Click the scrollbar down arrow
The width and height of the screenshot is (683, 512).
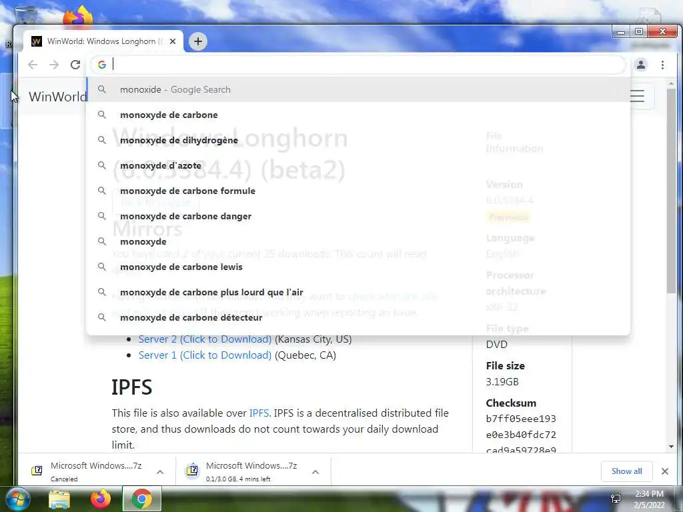click(x=671, y=447)
